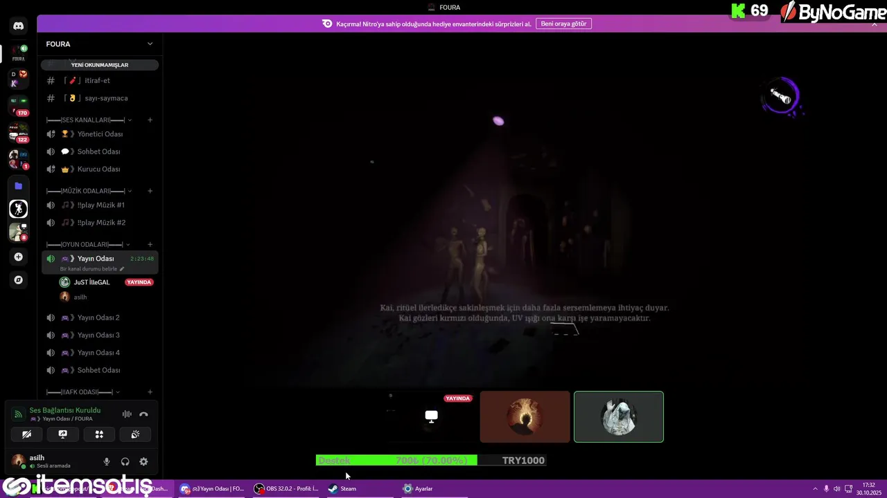Set channel status via Bir kanal durumu belirle
The image size is (887, 498).
[92, 269]
